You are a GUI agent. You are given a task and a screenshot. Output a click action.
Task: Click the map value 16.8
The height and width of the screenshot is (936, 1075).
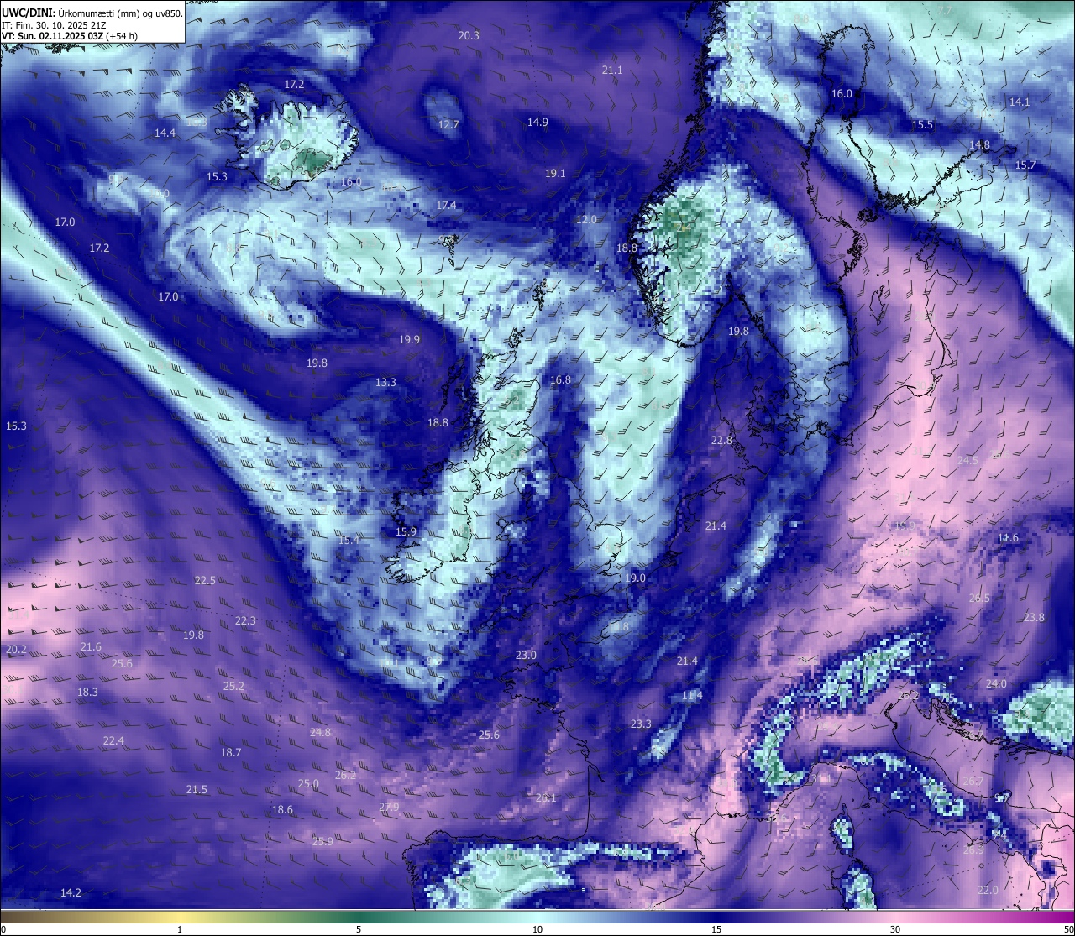[560, 380]
